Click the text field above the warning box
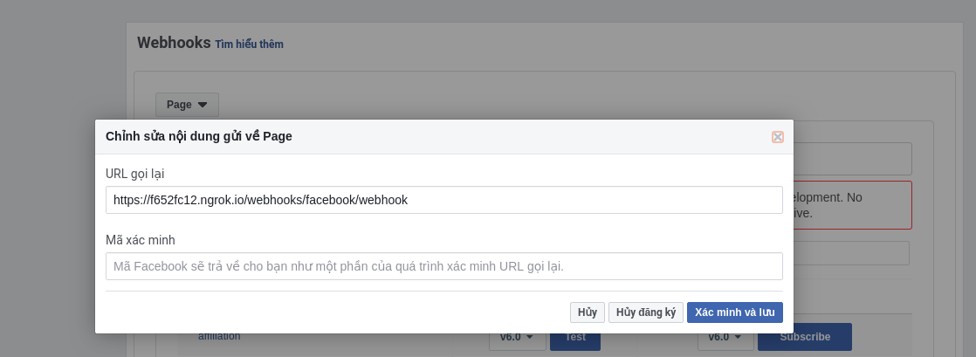This screenshot has width=976, height=357. [x=851, y=159]
